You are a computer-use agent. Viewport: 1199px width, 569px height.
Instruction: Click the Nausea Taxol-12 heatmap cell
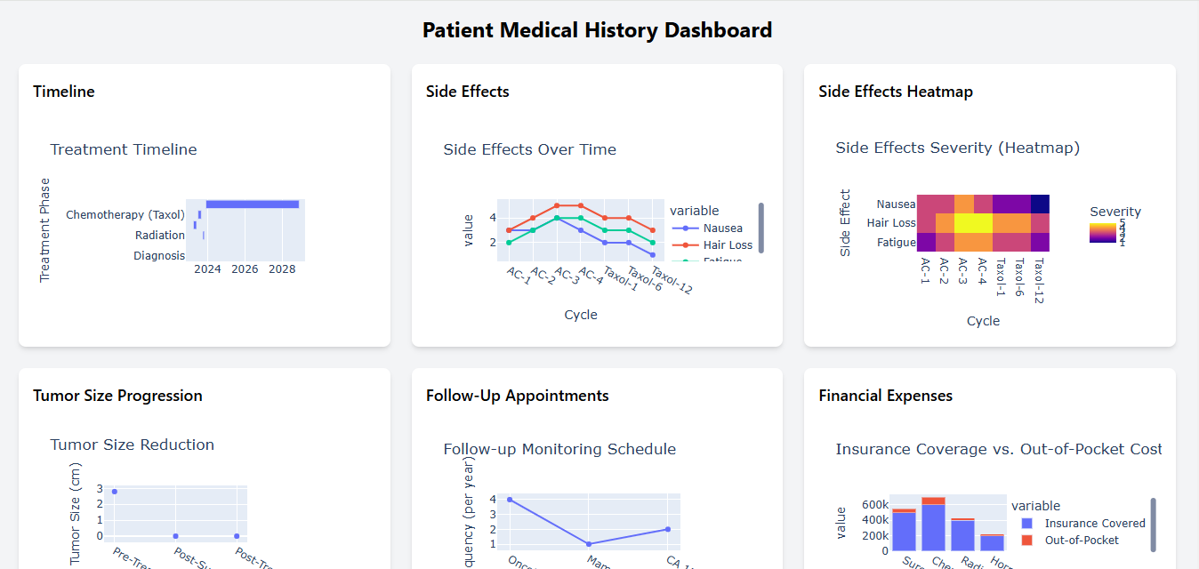1040,204
